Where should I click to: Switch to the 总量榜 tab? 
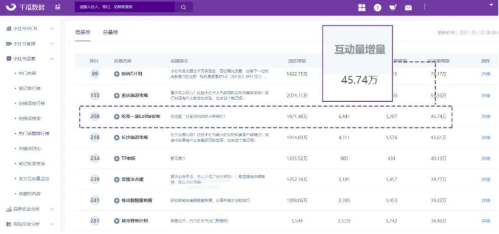(110, 32)
